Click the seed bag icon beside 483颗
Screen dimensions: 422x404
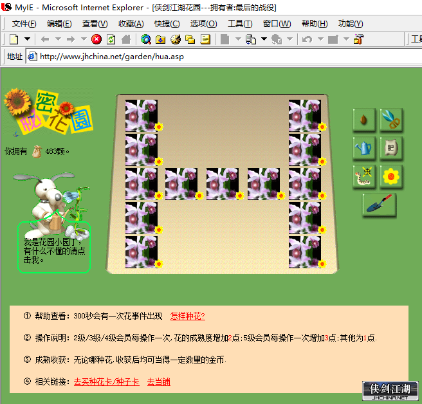click(x=37, y=151)
